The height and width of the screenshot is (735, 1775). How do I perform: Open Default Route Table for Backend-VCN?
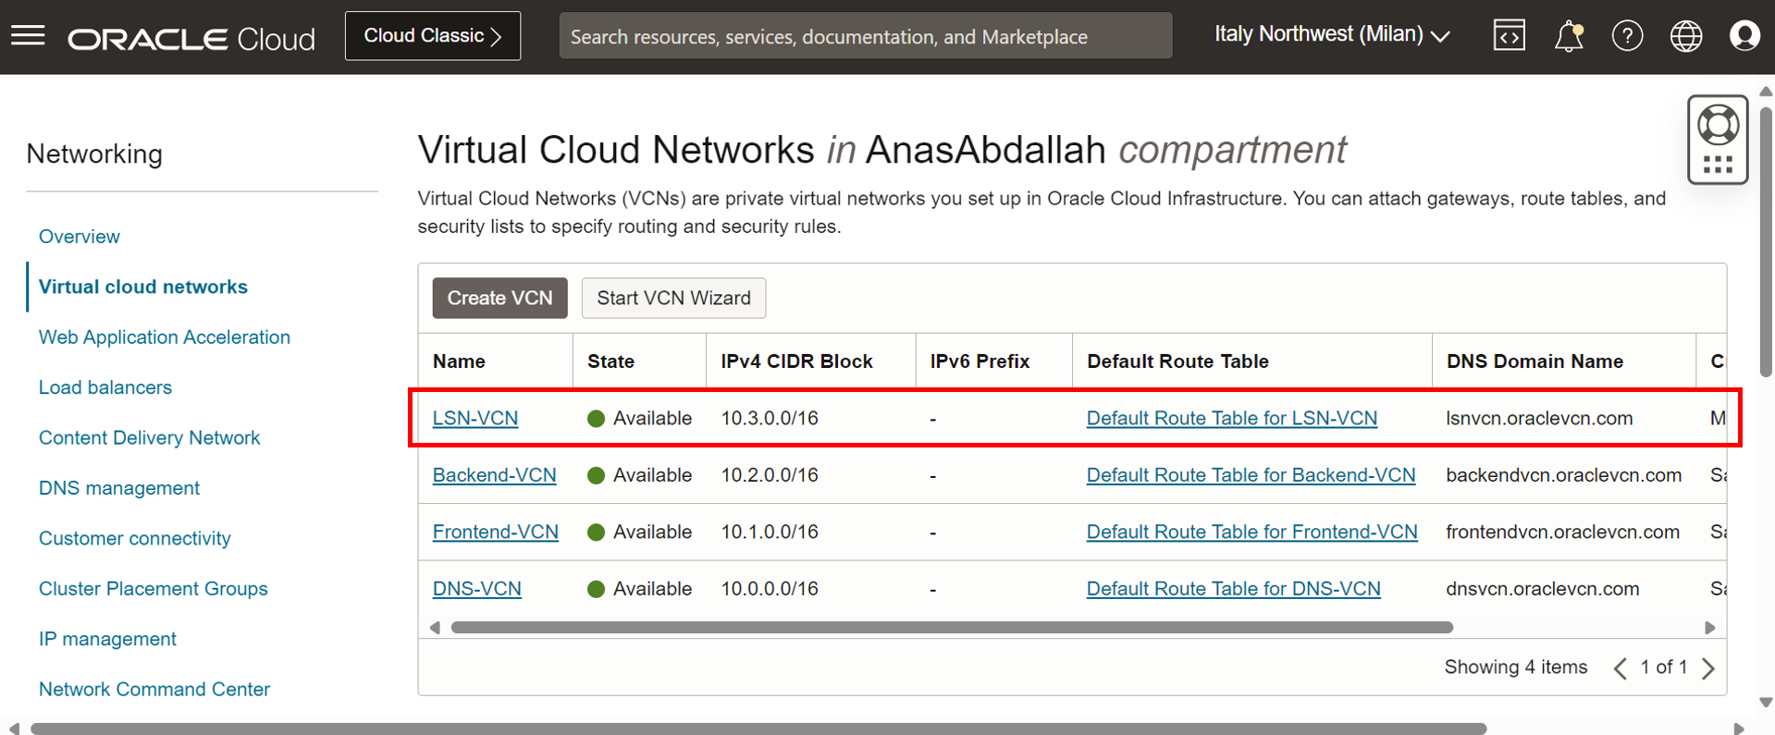[x=1251, y=475]
